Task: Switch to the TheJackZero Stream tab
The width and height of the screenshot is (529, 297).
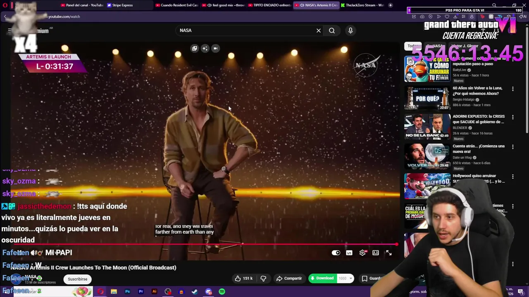Action: (x=362, y=5)
